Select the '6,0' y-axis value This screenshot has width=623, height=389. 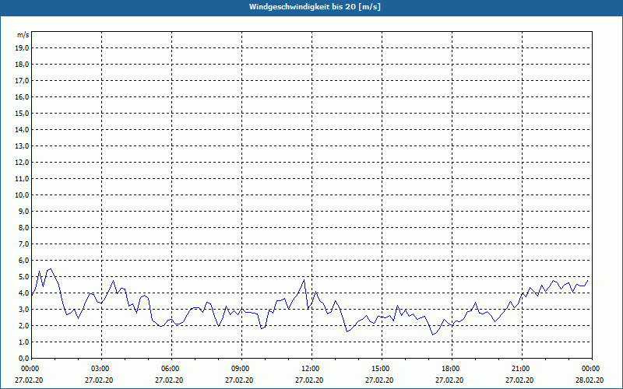[x=24, y=261]
